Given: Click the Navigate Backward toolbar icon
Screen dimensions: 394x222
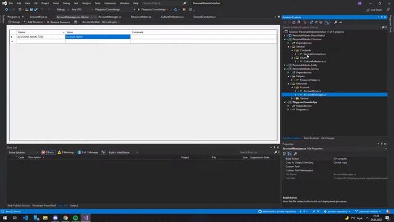Looking at the screenshot, I should (6, 10).
